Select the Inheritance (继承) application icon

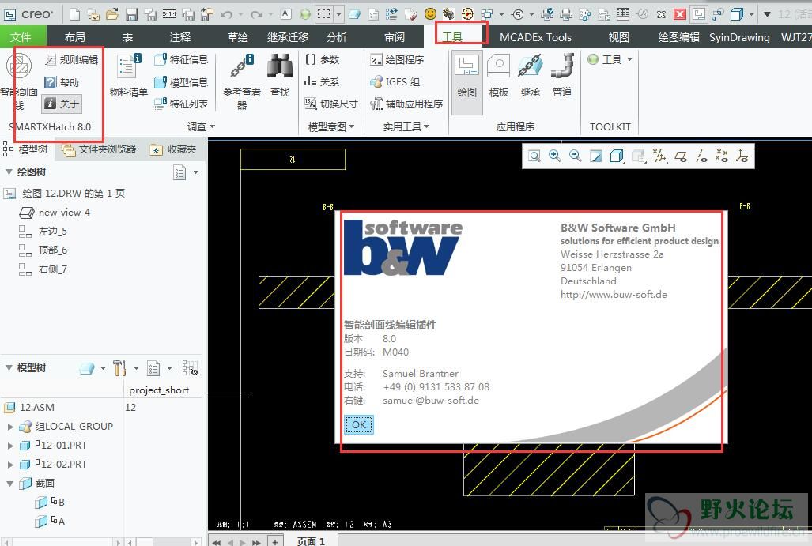point(531,76)
